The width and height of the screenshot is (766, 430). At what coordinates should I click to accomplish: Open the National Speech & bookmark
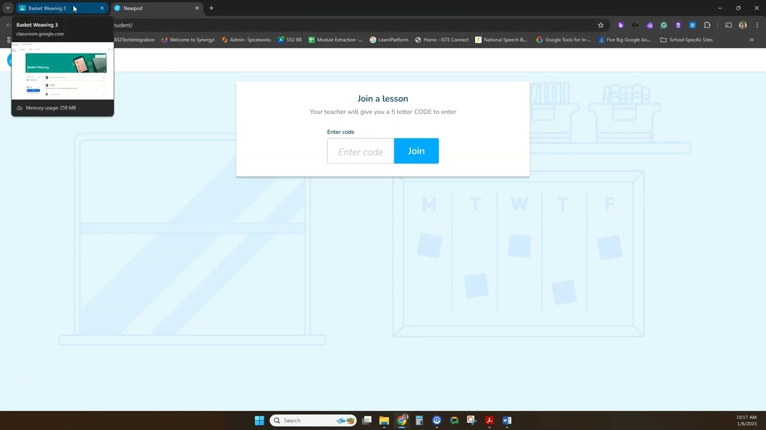pos(501,40)
